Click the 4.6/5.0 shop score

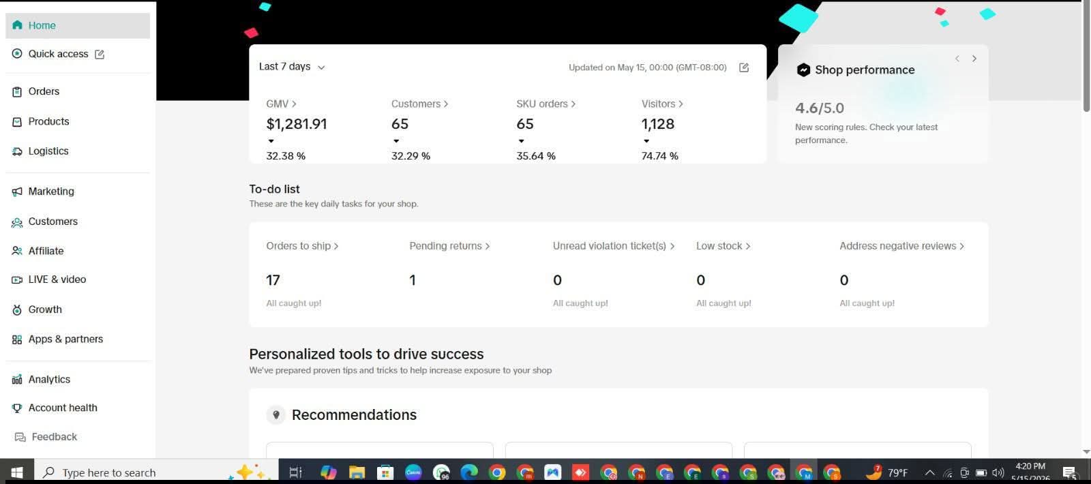coord(820,108)
